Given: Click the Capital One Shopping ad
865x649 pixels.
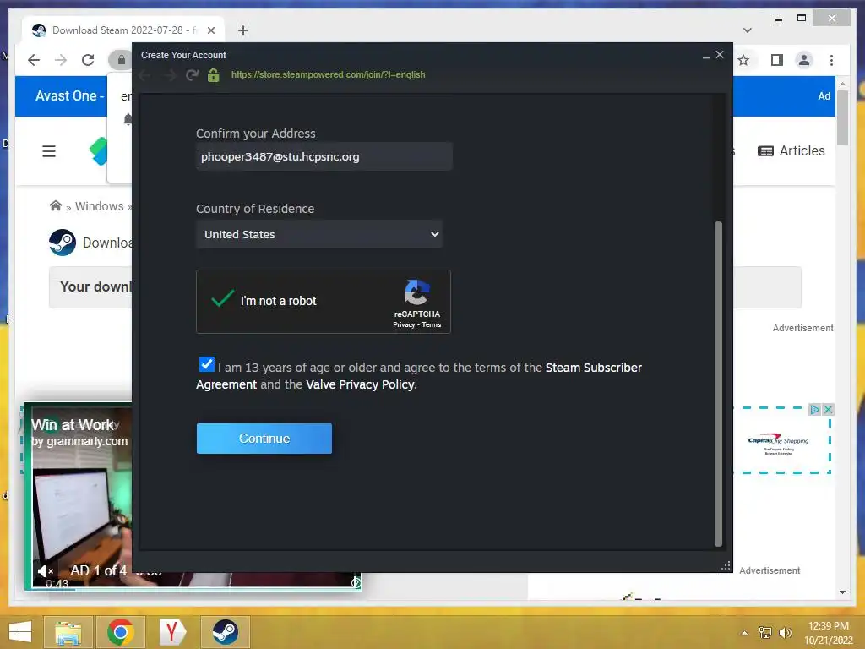Looking at the screenshot, I should tap(778, 443).
